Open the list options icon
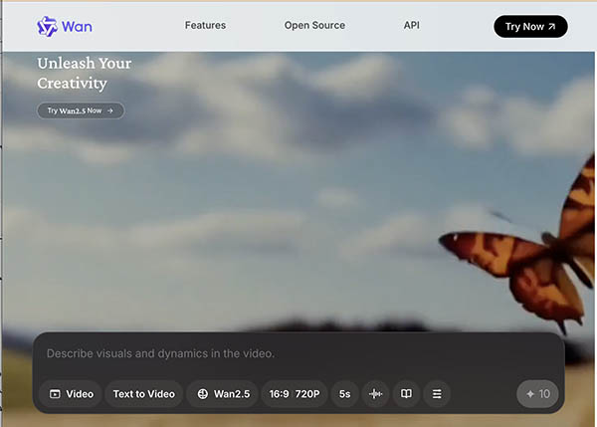 click(x=436, y=394)
